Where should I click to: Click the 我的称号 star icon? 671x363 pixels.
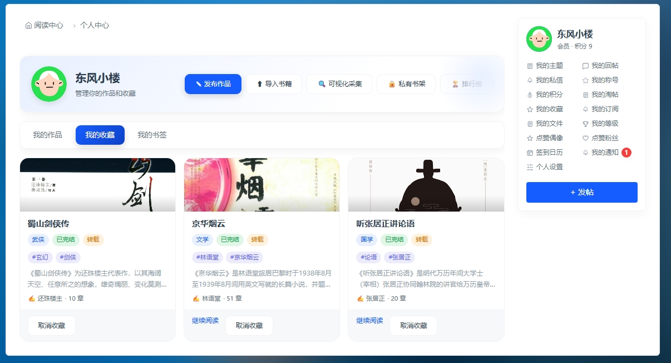coord(585,80)
